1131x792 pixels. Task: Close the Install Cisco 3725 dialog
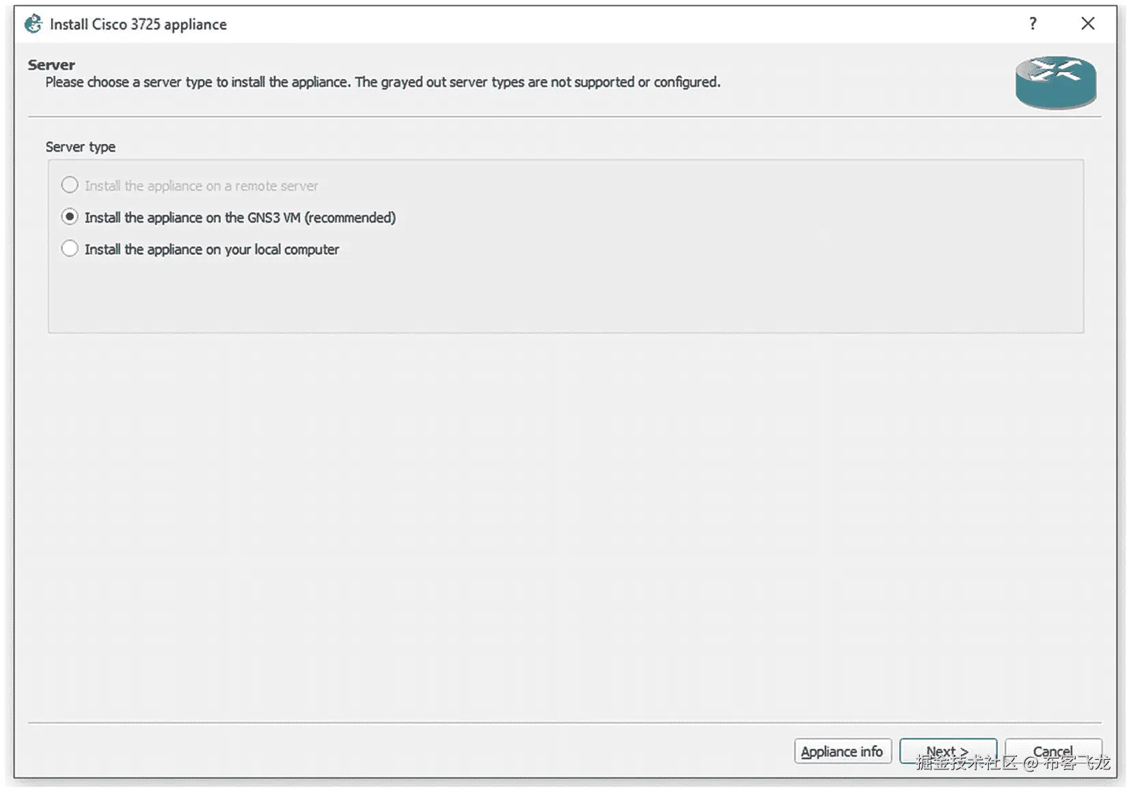(1087, 24)
